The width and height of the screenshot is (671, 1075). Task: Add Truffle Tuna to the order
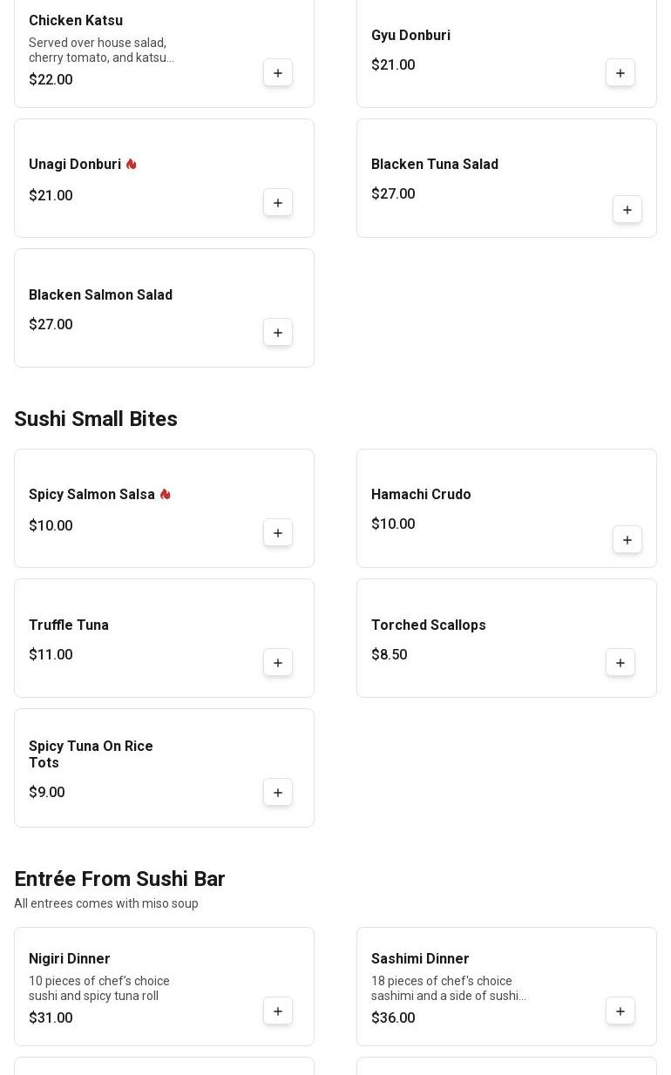pyautogui.click(x=278, y=663)
